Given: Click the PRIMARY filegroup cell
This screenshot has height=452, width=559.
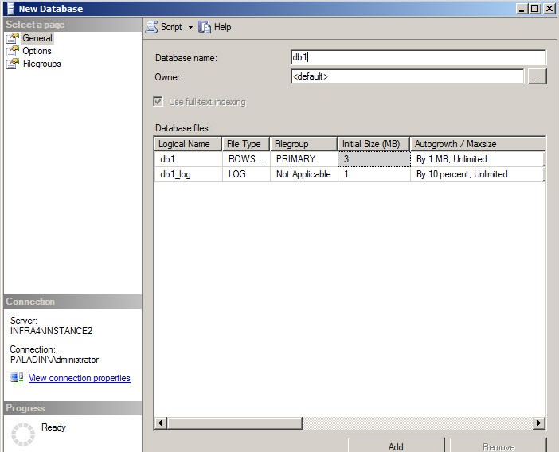Looking at the screenshot, I should pyautogui.click(x=303, y=159).
